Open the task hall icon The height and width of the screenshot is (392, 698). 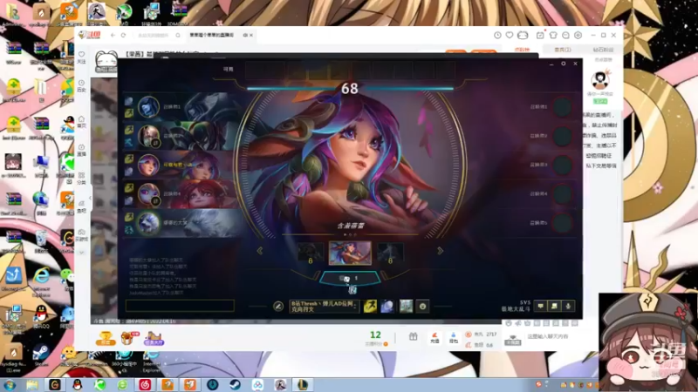point(154,339)
